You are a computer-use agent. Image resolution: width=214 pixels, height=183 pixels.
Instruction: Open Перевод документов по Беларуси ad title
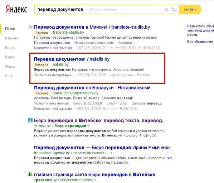coord(93,87)
